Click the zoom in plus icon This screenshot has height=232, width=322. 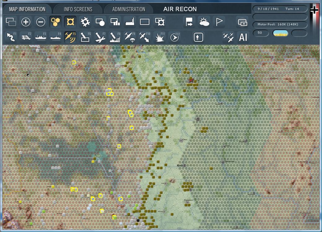[x=26, y=22]
